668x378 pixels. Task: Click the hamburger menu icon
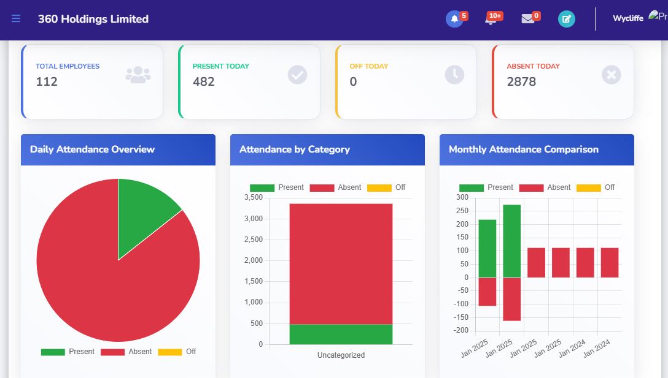coord(16,18)
